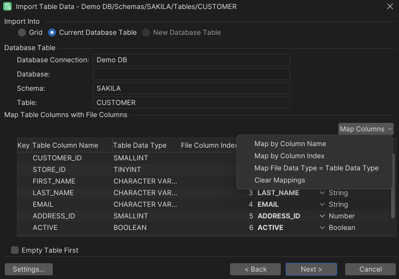The width and height of the screenshot is (399, 279).
Task: Choose Map by Column Index
Action: click(x=289, y=156)
